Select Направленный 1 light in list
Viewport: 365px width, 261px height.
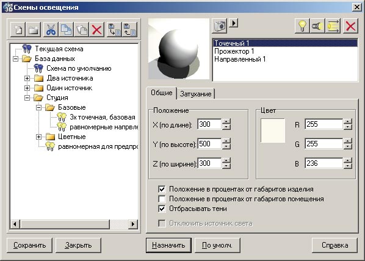286,59
